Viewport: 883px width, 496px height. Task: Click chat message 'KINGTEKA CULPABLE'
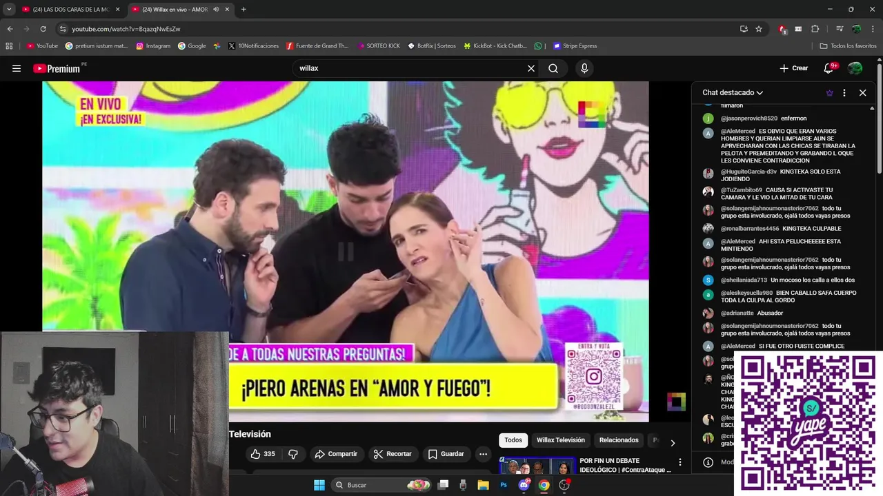811,229
